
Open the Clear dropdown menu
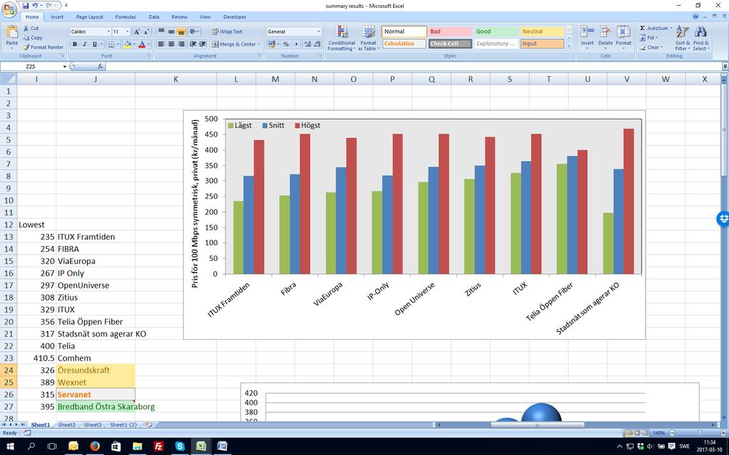pyautogui.click(x=651, y=47)
